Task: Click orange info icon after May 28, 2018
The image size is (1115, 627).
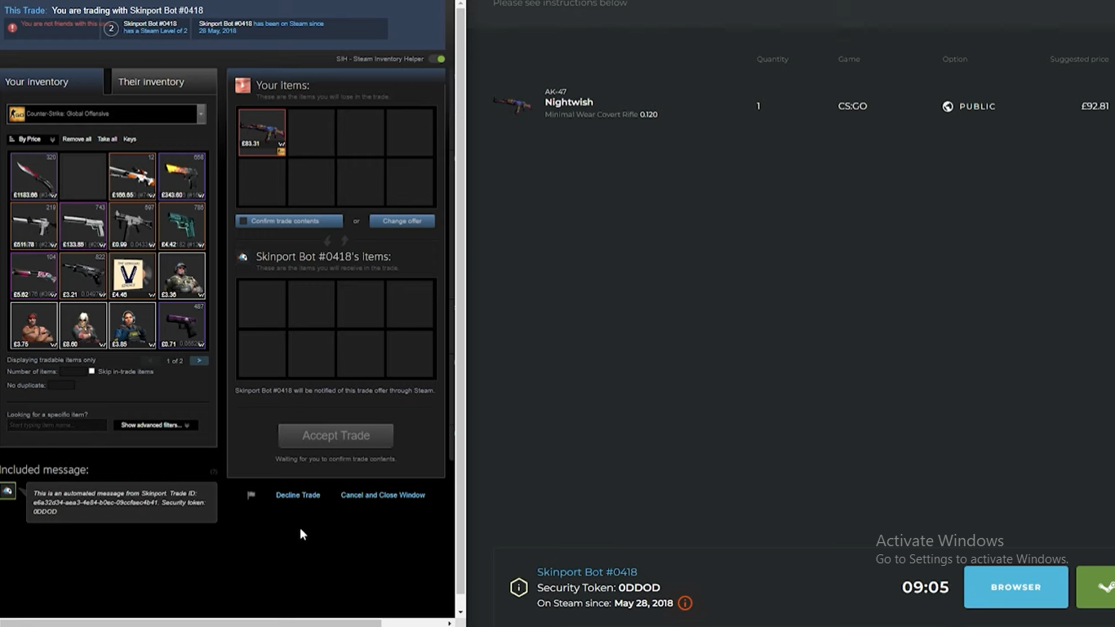Action: point(685,603)
